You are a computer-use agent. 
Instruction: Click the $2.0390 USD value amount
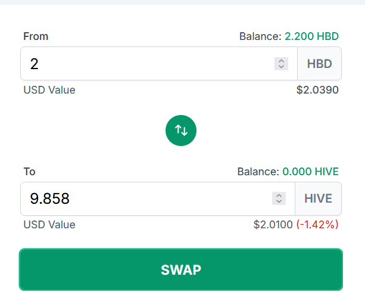coord(317,90)
